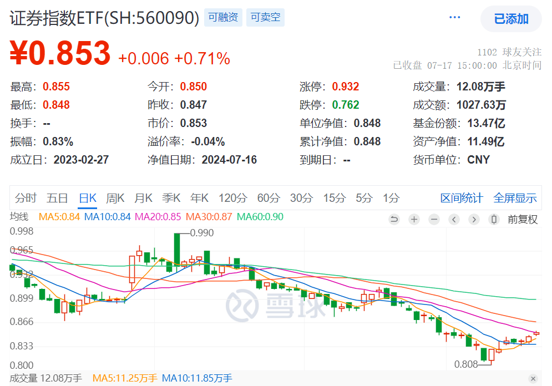The height and width of the screenshot is (386, 552).
Task: Open the 前复权 adjustment dropdown
Action: click(x=523, y=220)
